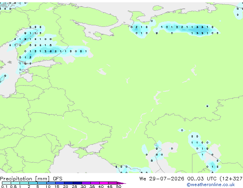Open the weatheronline.co.uk copyright link
This screenshot has height=188, width=243.
coord(211,185)
